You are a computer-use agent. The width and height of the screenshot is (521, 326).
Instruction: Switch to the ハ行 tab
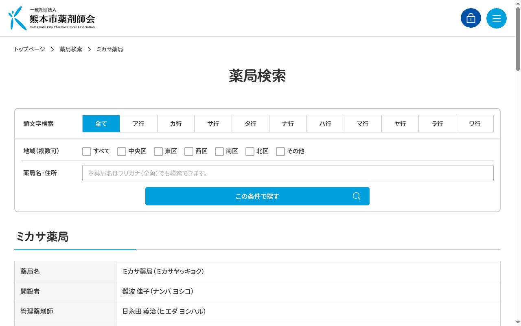[325, 124]
